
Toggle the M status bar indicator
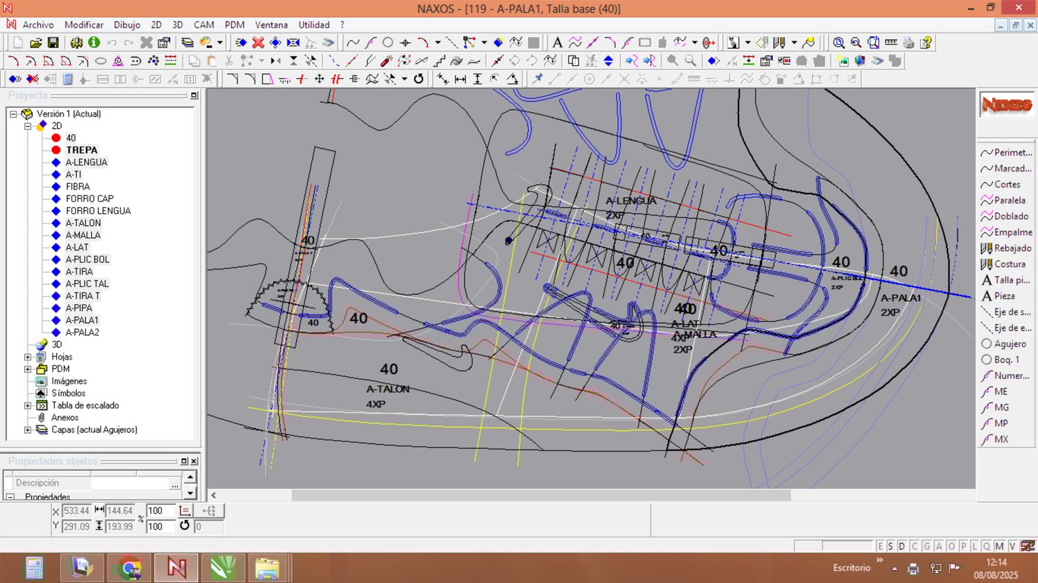(x=999, y=546)
